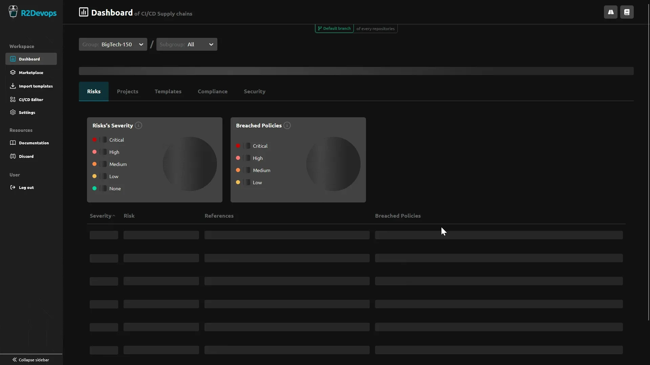The image size is (650, 365).
Task: Click the Default branch button
Action: point(334,28)
